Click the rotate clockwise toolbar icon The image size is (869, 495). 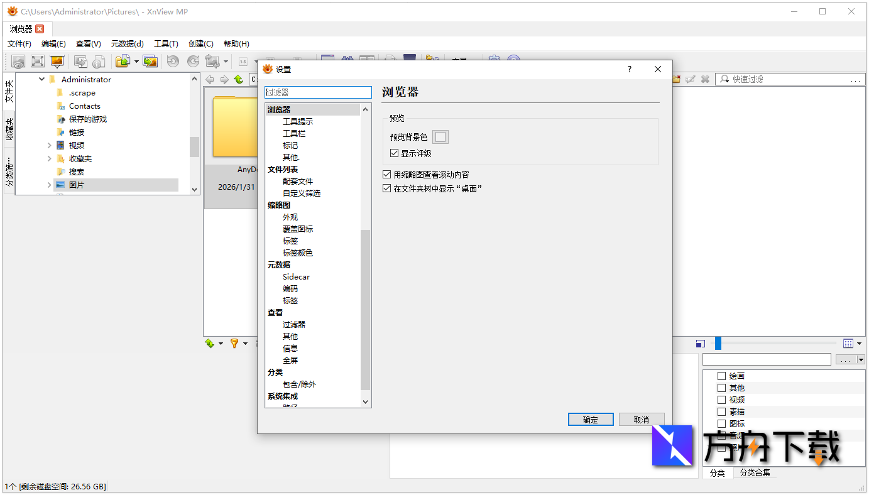pyautogui.click(x=192, y=61)
